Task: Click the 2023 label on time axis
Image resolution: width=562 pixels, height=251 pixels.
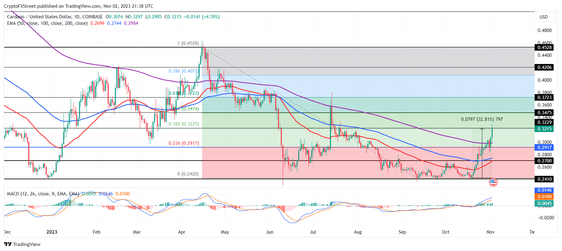Action: click(52, 232)
